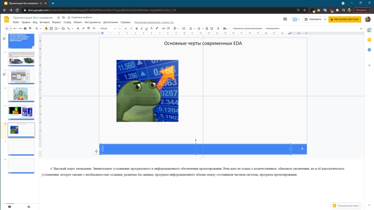The height and width of the screenshot is (210, 374).
Task: Click the Decrease indent icon
Action: 207,29
